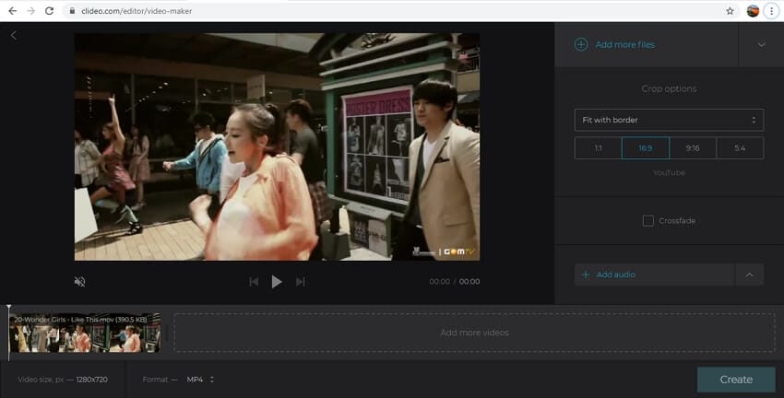Click the timeline playhead marker
Image resolution: width=784 pixels, height=398 pixels.
8,308
